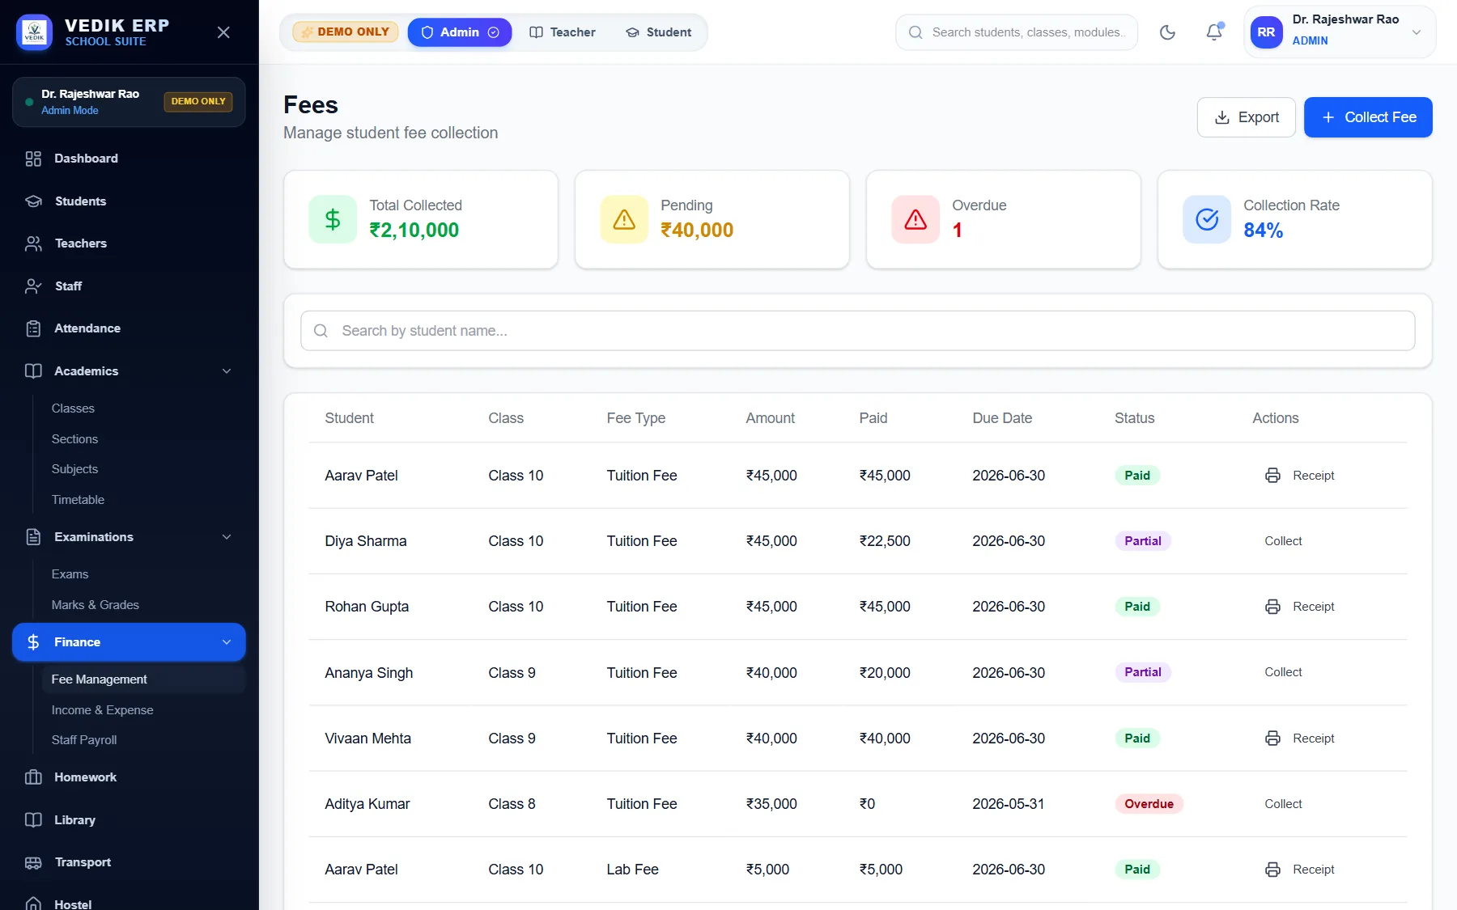Collapse the Examinations menu

point(227,537)
